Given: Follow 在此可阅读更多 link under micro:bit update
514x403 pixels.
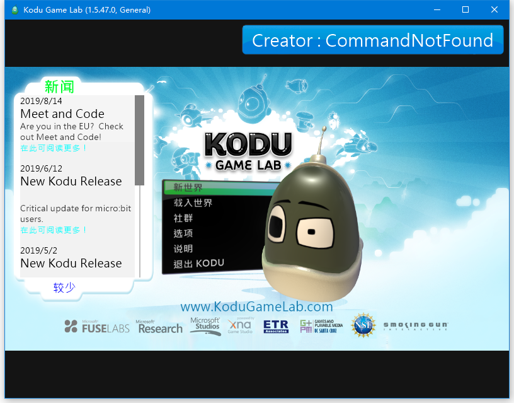Looking at the screenshot, I should click(x=53, y=230).
